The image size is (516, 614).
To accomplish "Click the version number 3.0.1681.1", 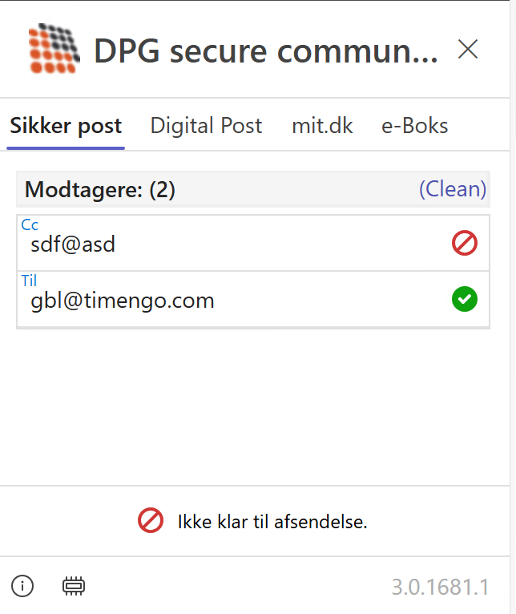I will 440,587.
